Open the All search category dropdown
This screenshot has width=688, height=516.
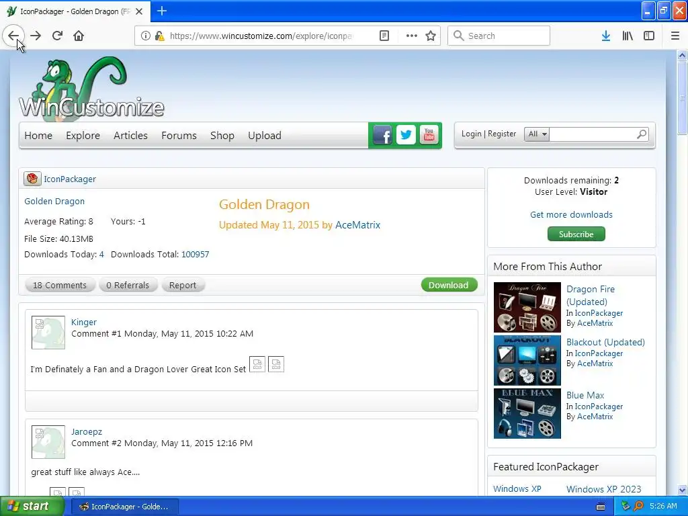pos(537,134)
